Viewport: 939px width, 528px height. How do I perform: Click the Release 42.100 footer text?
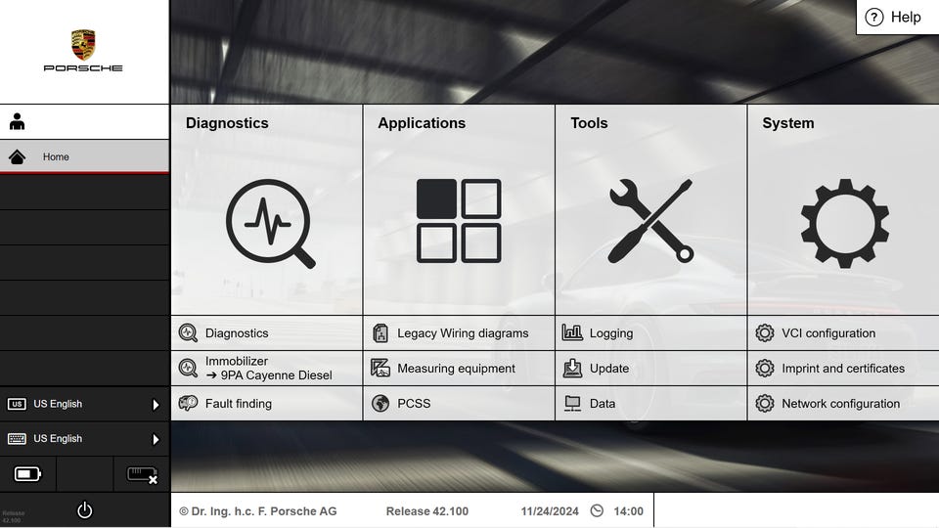427,511
